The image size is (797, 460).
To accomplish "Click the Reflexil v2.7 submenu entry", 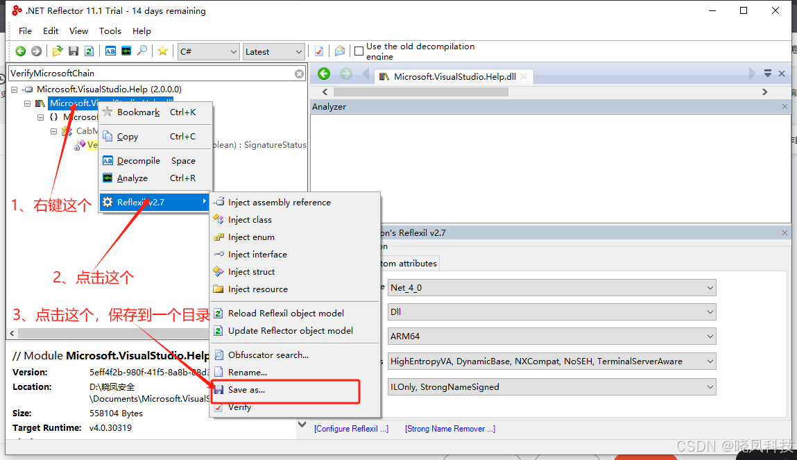I will point(155,203).
